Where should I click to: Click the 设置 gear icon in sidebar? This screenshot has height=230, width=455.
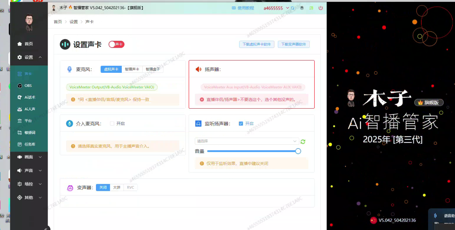20,57
